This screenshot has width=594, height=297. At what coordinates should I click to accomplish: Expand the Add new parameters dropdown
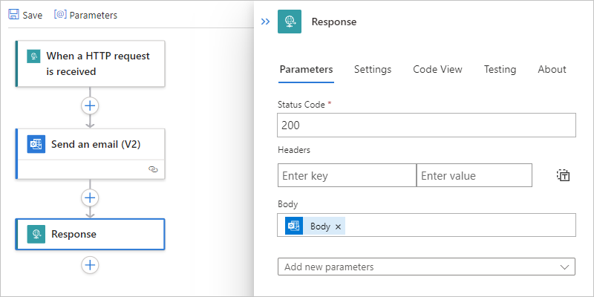pos(426,267)
